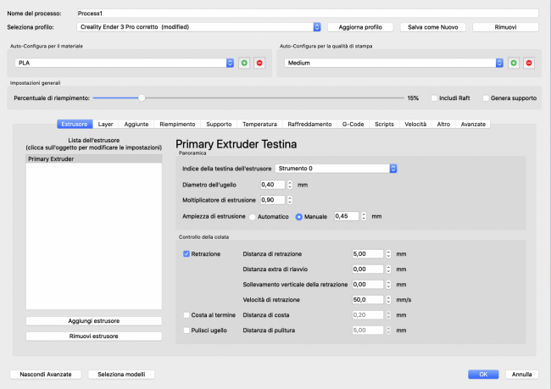551x389 pixels.
Task: Click red minus icon next to PLA material
Action: point(259,63)
